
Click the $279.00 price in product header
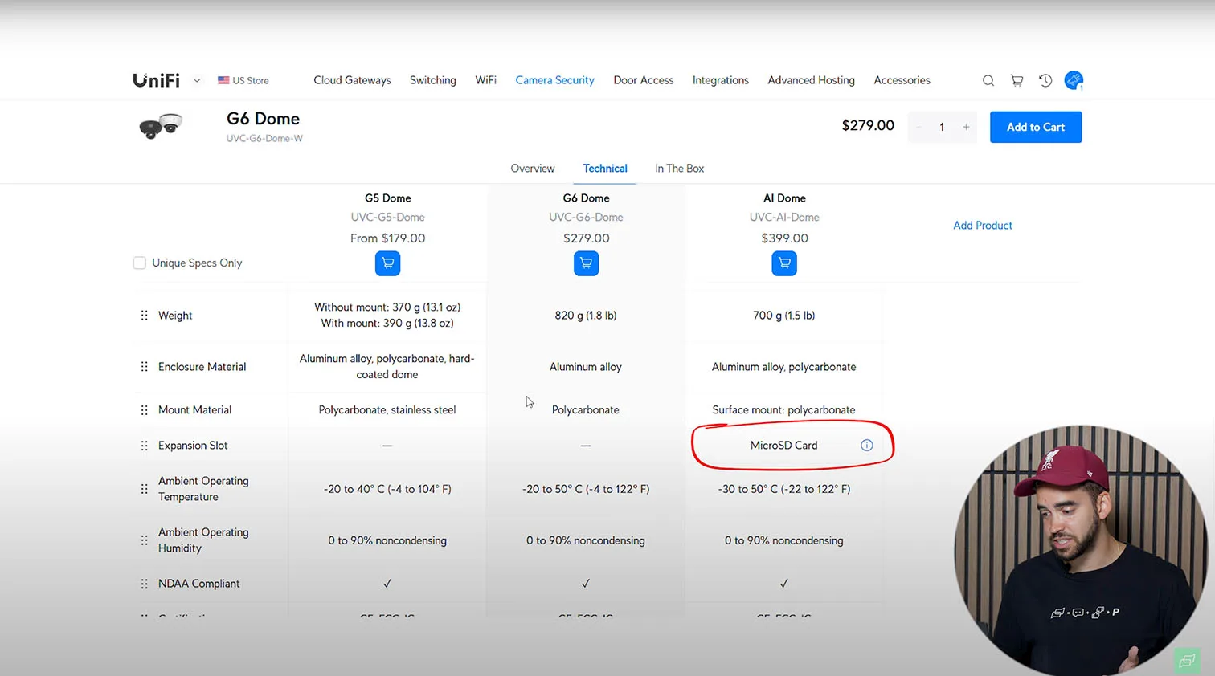click(868, 126)
